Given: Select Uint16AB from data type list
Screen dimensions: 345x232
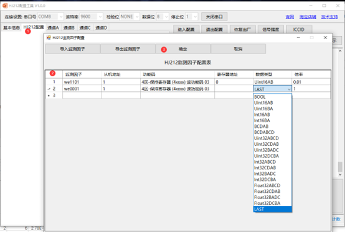Looking at the screenshot, I should click(x=272, y=103).
